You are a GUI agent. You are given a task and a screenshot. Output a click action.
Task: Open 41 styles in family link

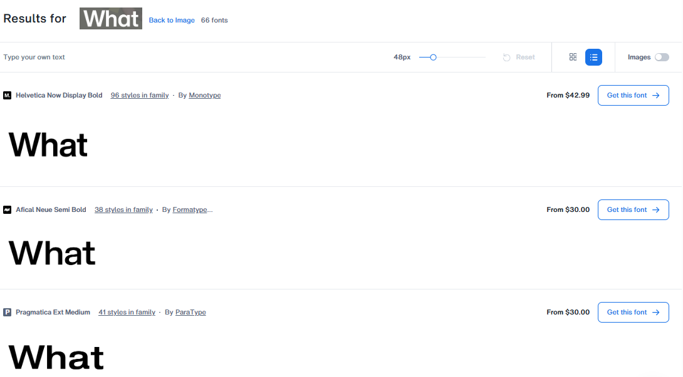tap(127, 312)
